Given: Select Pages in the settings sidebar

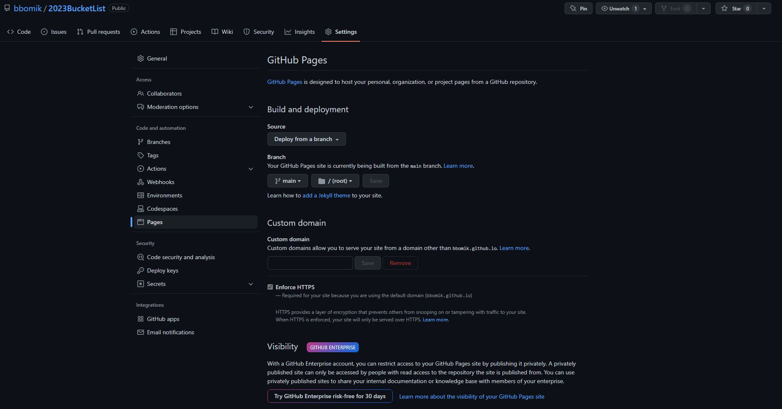Looking at the screenshot, I should [196, 222].
